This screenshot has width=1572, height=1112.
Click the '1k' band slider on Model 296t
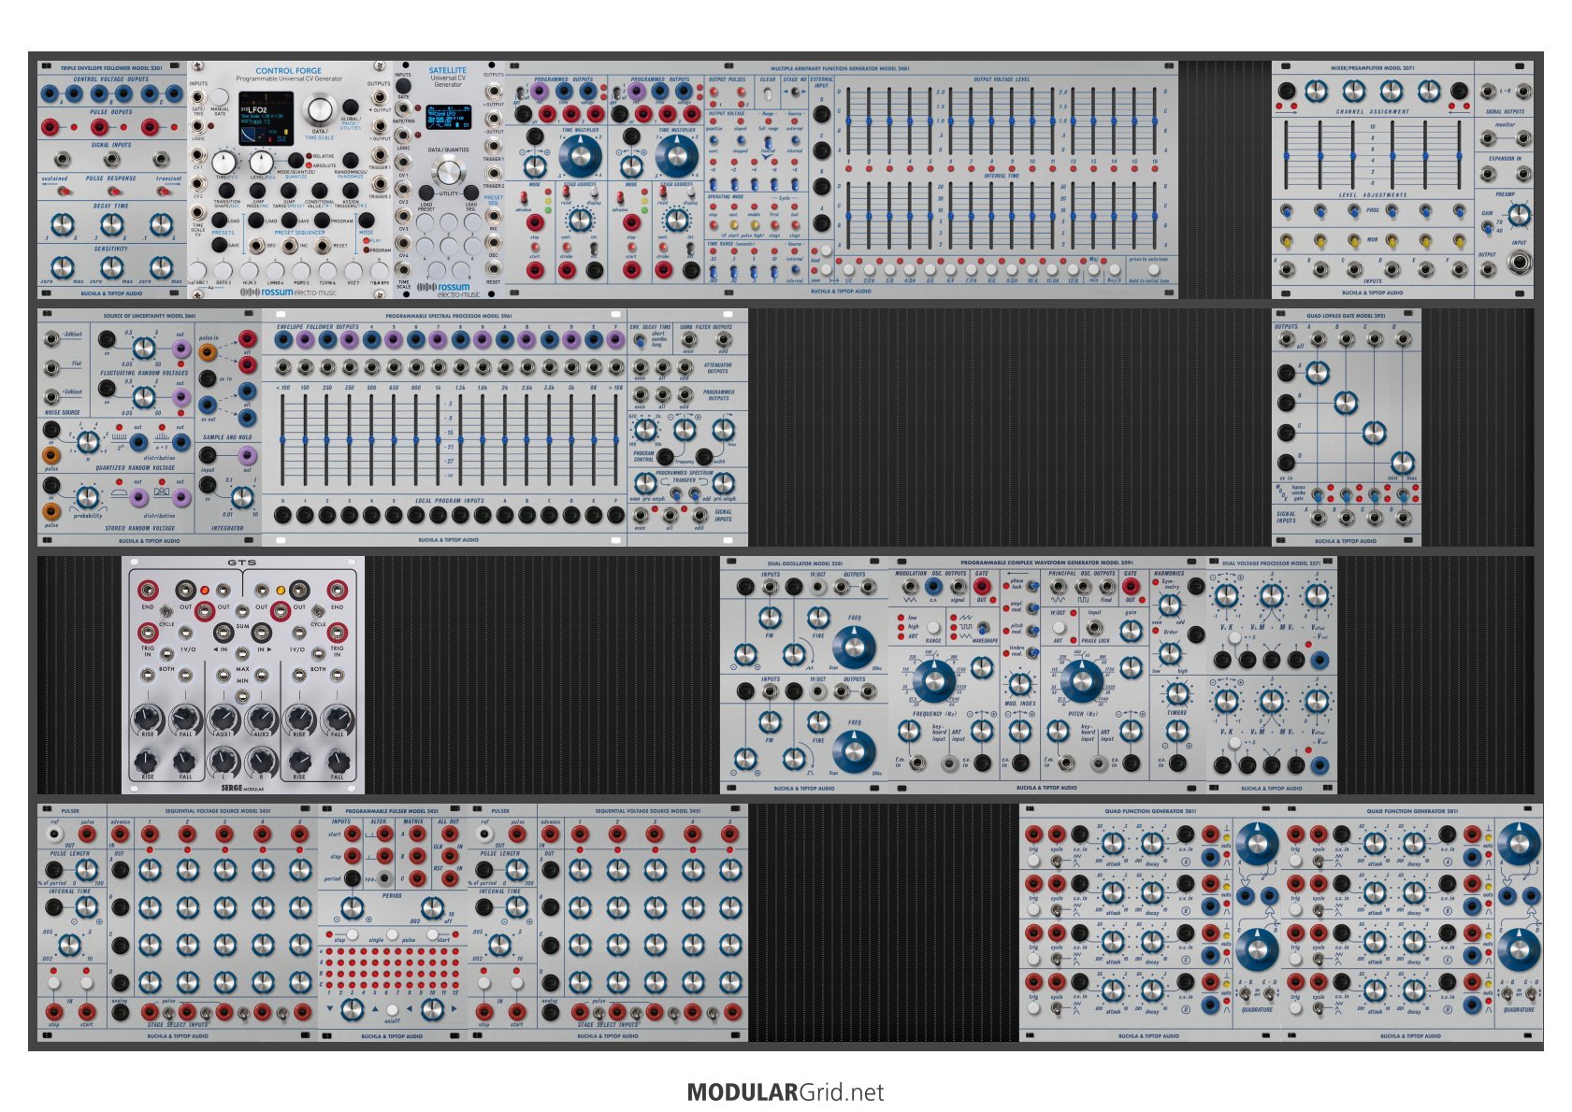pyautogui.click(x=438, y=439)
